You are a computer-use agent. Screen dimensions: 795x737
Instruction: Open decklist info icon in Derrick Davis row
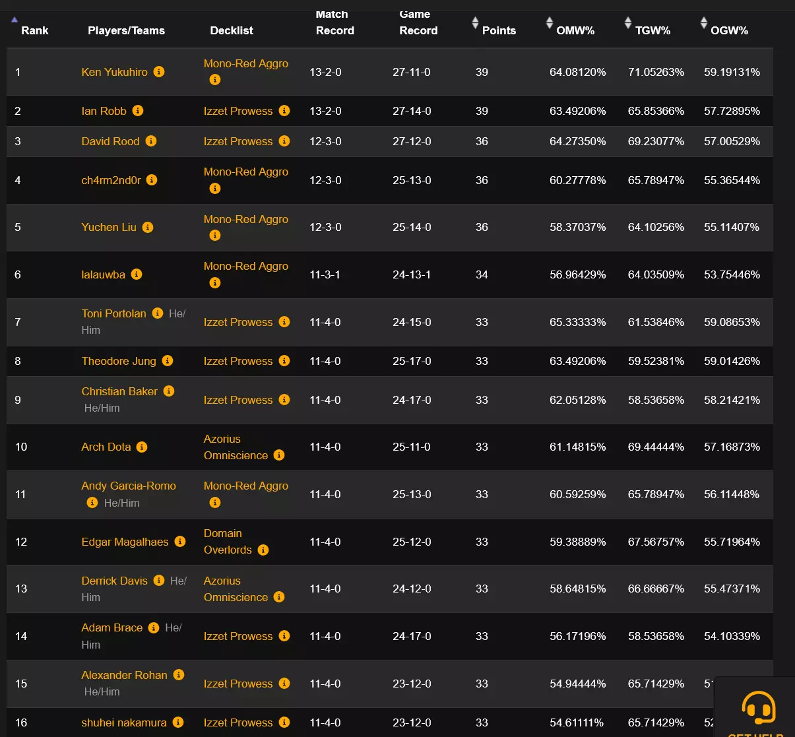coord(279,596)
